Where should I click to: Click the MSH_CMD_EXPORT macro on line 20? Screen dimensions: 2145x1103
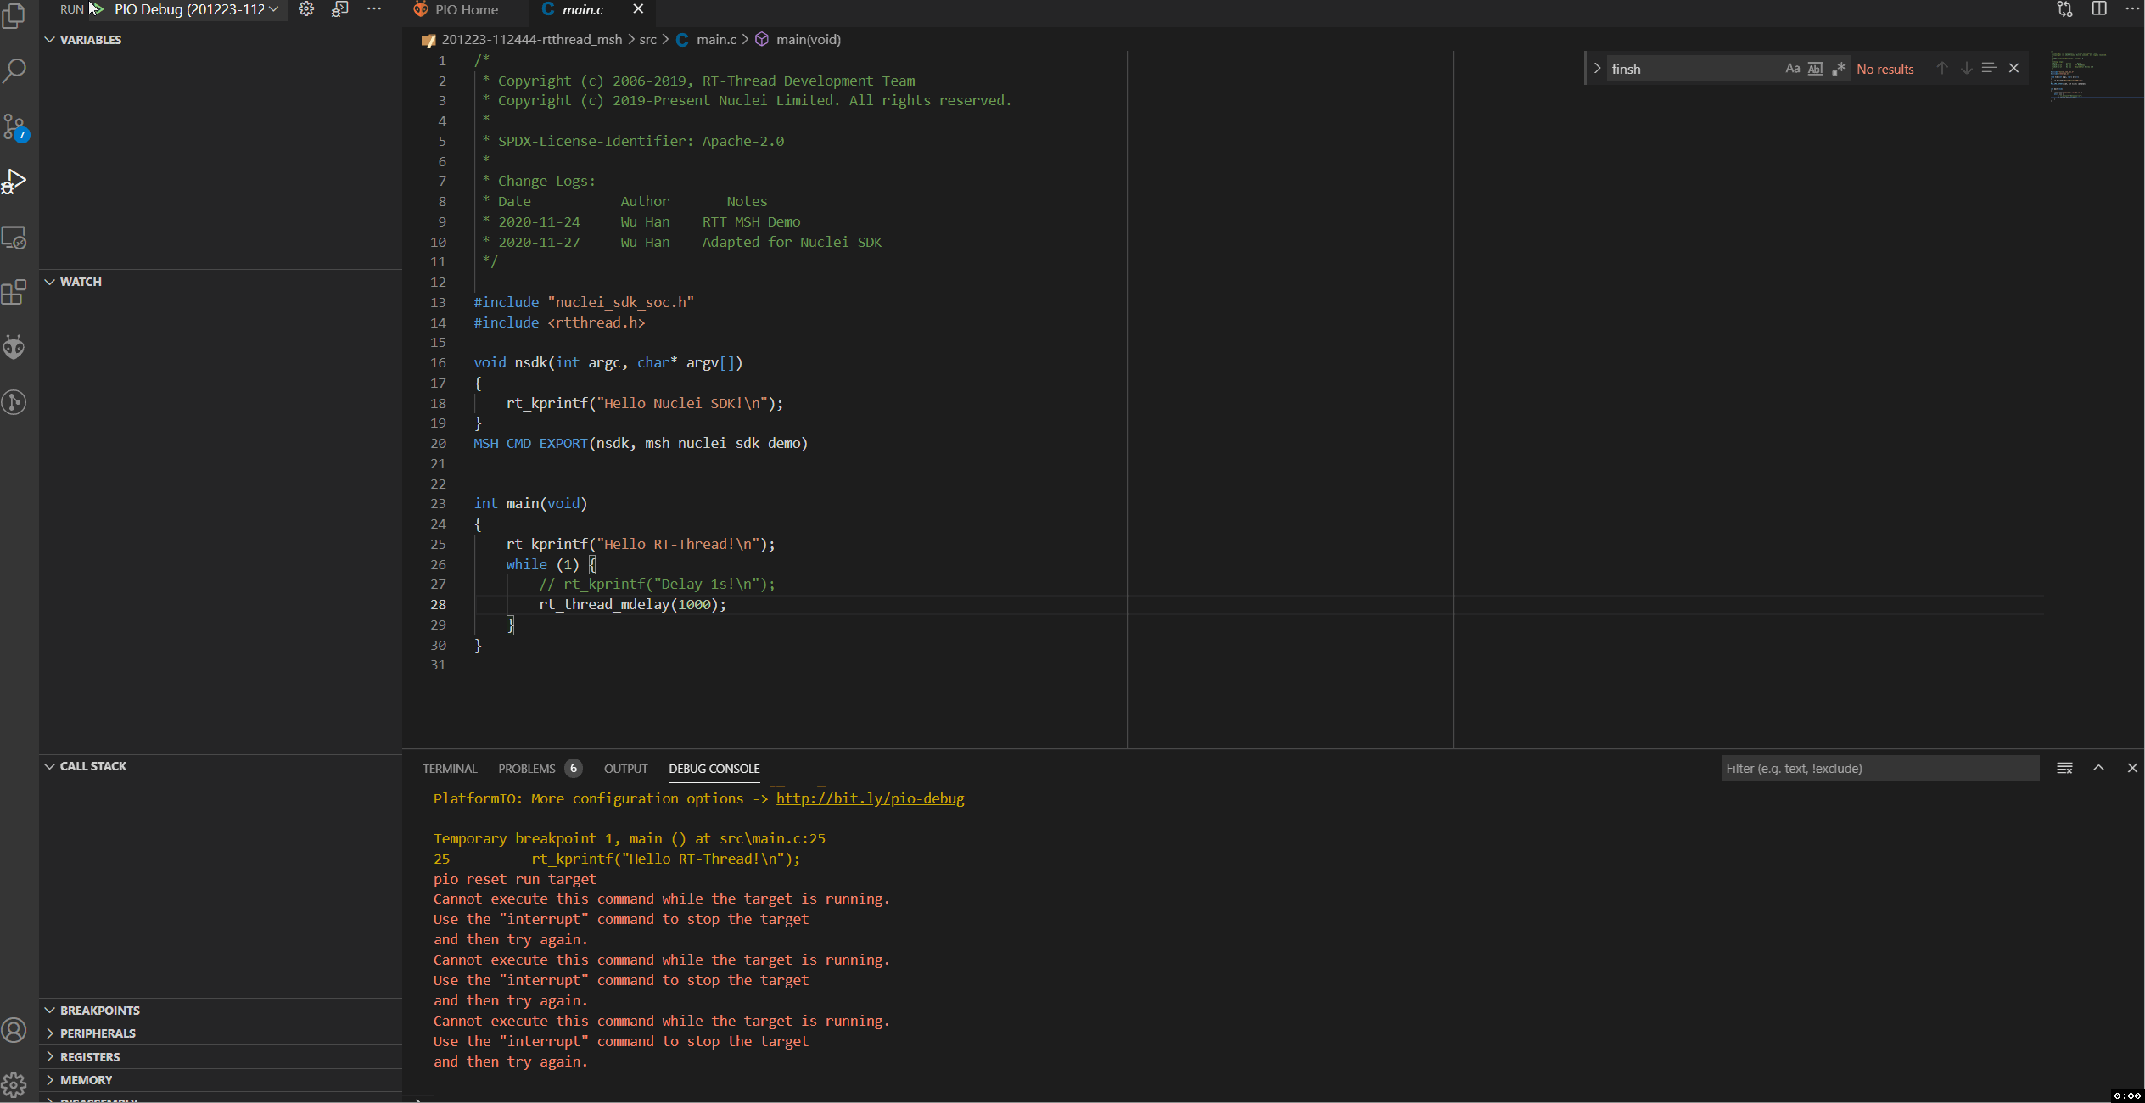(530, 443)
